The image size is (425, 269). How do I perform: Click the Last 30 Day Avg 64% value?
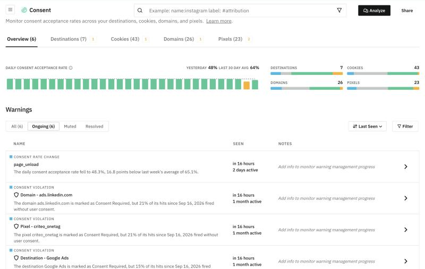click(254, 68)
